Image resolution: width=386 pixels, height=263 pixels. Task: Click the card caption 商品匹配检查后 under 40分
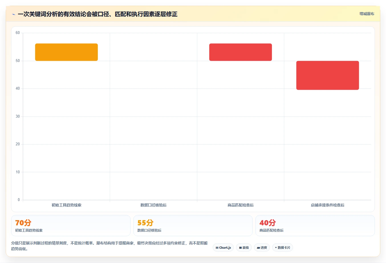[x=271, y=230]
